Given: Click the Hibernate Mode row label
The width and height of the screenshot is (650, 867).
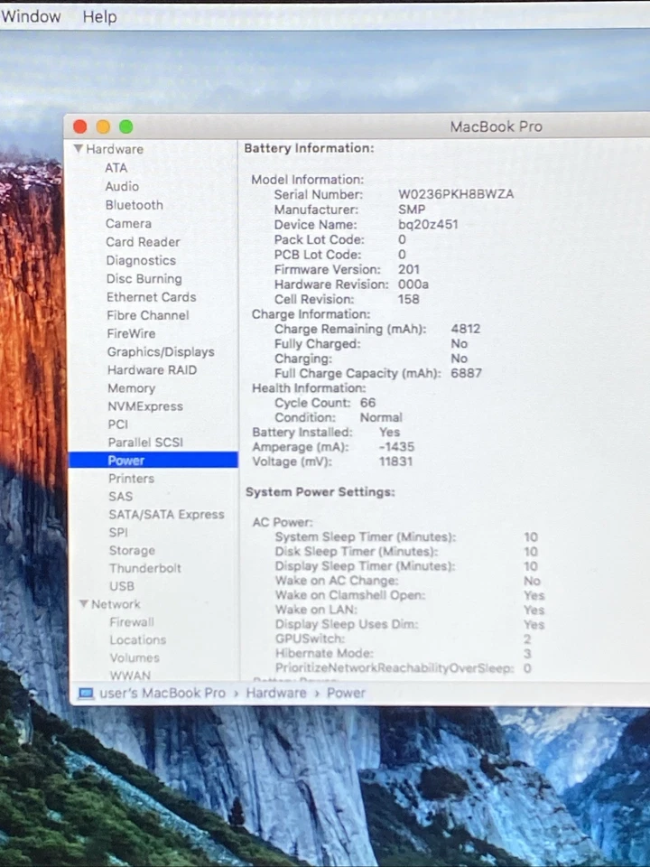Looking at the screenshot, I should click(x=324, y=653).
